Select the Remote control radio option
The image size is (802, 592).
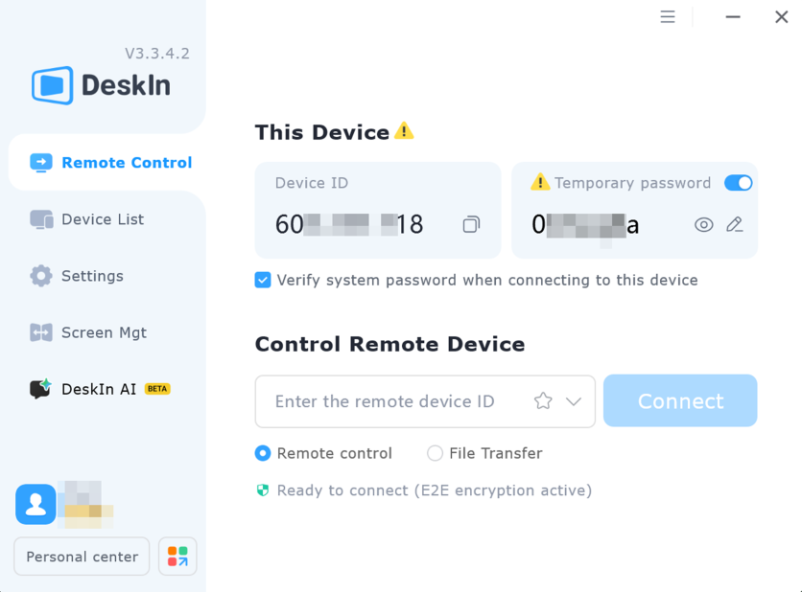coord(263,453)
